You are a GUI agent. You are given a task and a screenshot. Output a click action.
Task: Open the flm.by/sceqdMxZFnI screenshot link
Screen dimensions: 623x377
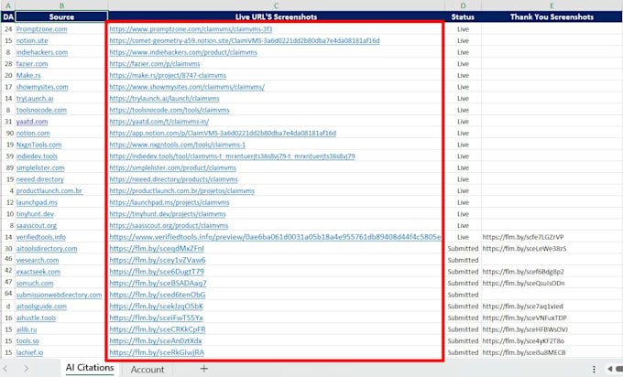[157, 248]
